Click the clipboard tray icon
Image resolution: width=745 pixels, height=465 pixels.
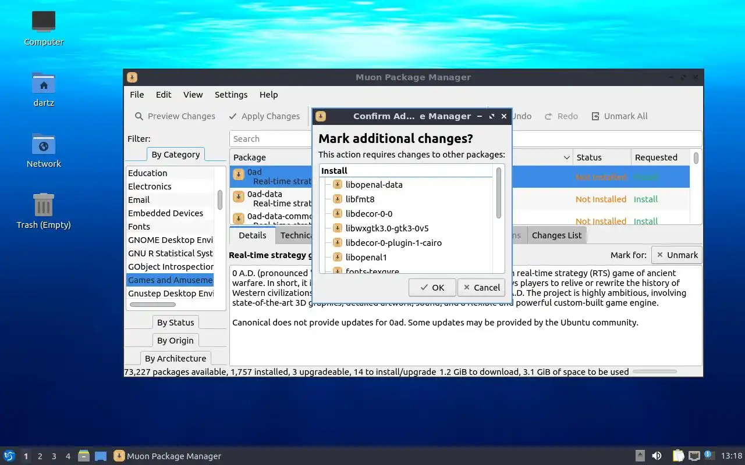[x=678, y=456]
